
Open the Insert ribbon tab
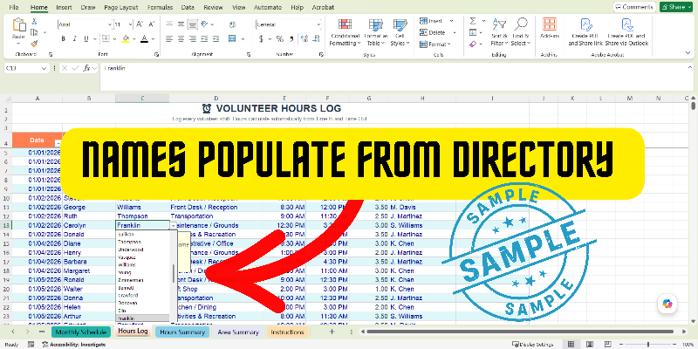point(64,7)
